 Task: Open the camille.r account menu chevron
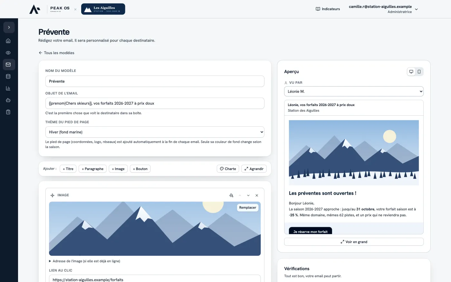pyautogui.click(x=416, y=9)
